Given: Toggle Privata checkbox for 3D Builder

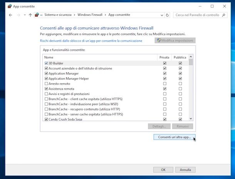Looking at the screenshot, I should [165, 63].
